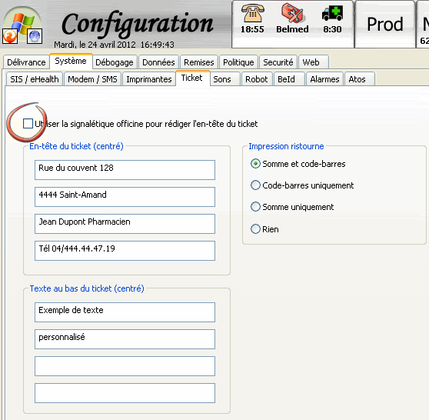The image size is (429, 420).
Task: Select Somme et code-barres option
Action: pos(255,164)
